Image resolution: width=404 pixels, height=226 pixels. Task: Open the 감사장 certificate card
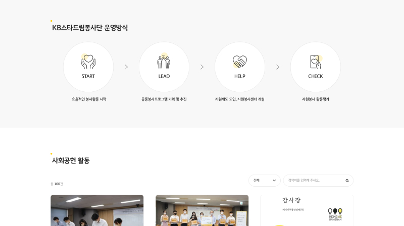point(307,210)
